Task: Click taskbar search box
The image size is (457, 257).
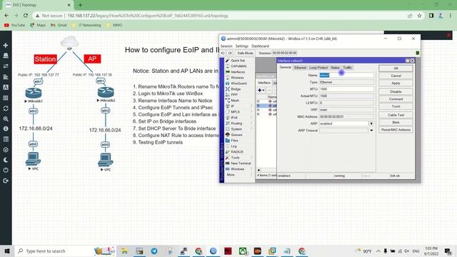Action: [x=65, y=251]
